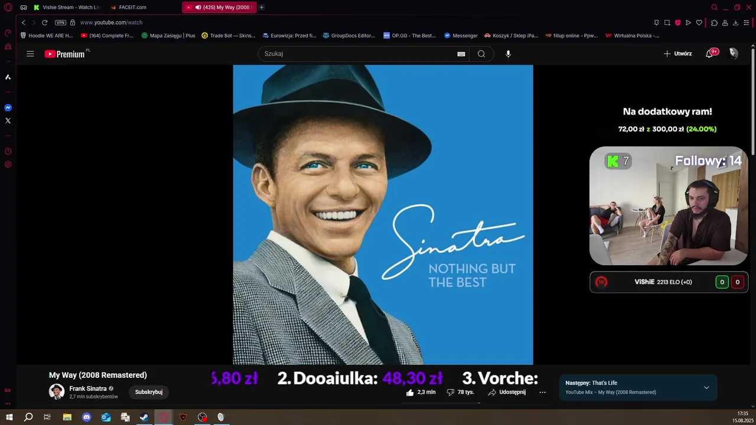This screenshot has width=756, height=425.
Task: Open the Windows Start menu
Action: [9, 417]
